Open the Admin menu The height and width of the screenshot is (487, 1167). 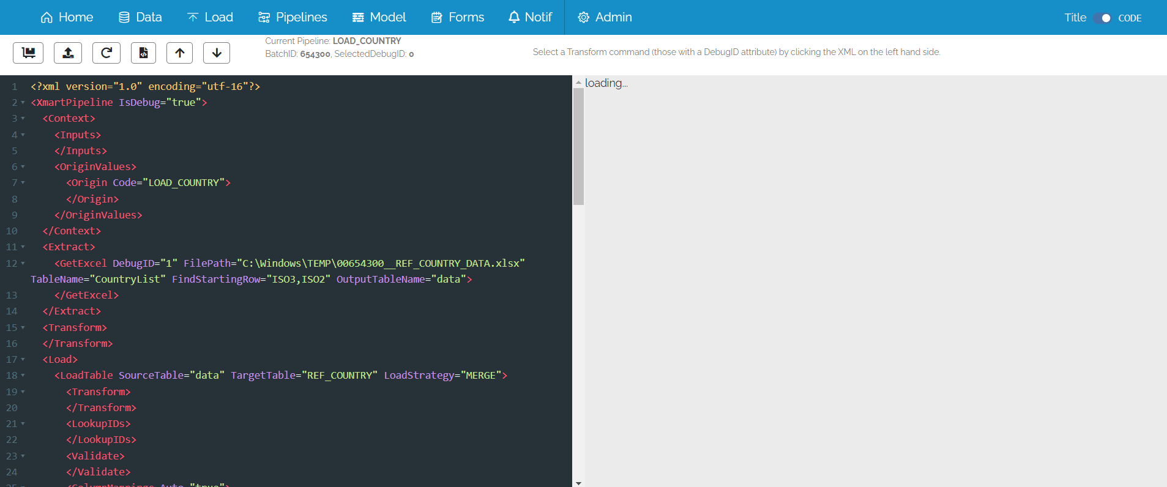coord(605,17)
